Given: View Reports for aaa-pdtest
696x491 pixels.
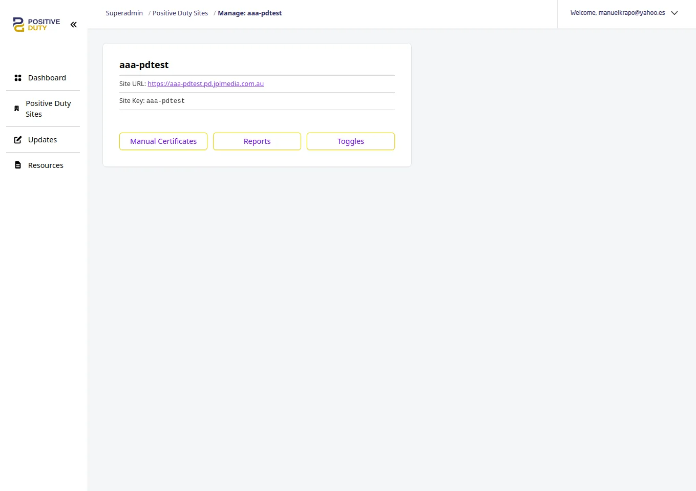Looking at the screenshot, I should (x=257, y=141).
